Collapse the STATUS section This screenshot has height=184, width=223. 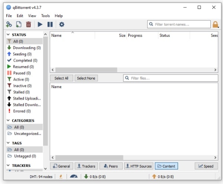tap(8, 34)
